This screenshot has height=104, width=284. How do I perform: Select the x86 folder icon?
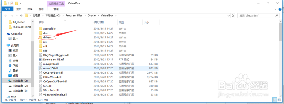[x=41, y=51]
